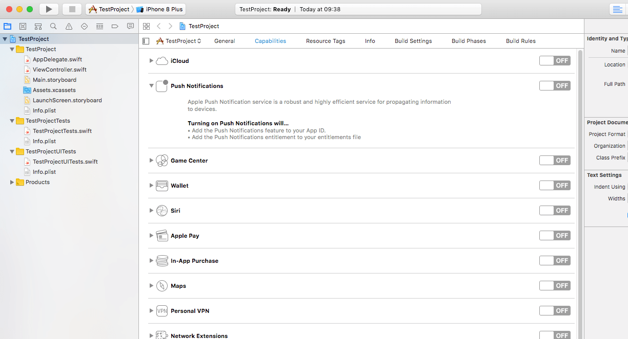The width and height of the screenshot is (628, 339).
Task: Open the Find navigator
Action: [53, 26]
